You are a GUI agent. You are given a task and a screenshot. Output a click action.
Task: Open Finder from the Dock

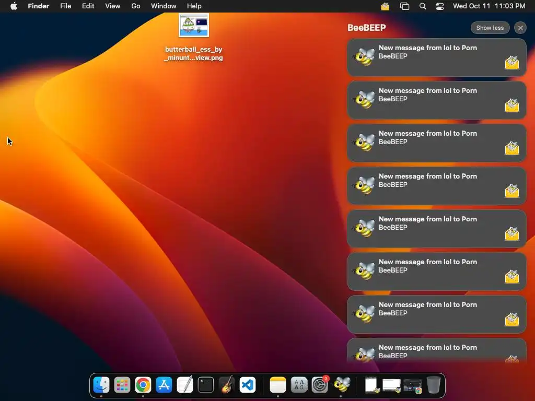[x=101, y=385]
